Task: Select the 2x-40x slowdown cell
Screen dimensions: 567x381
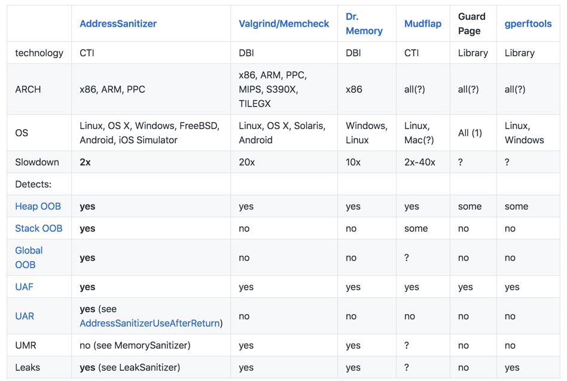Action: (420, 162)
